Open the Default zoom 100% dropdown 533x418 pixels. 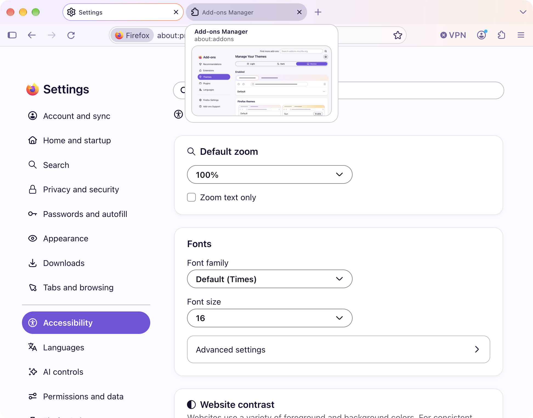[270, 174]
